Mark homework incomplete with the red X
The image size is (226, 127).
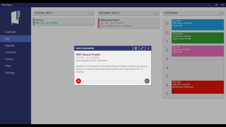pos(78,81)
